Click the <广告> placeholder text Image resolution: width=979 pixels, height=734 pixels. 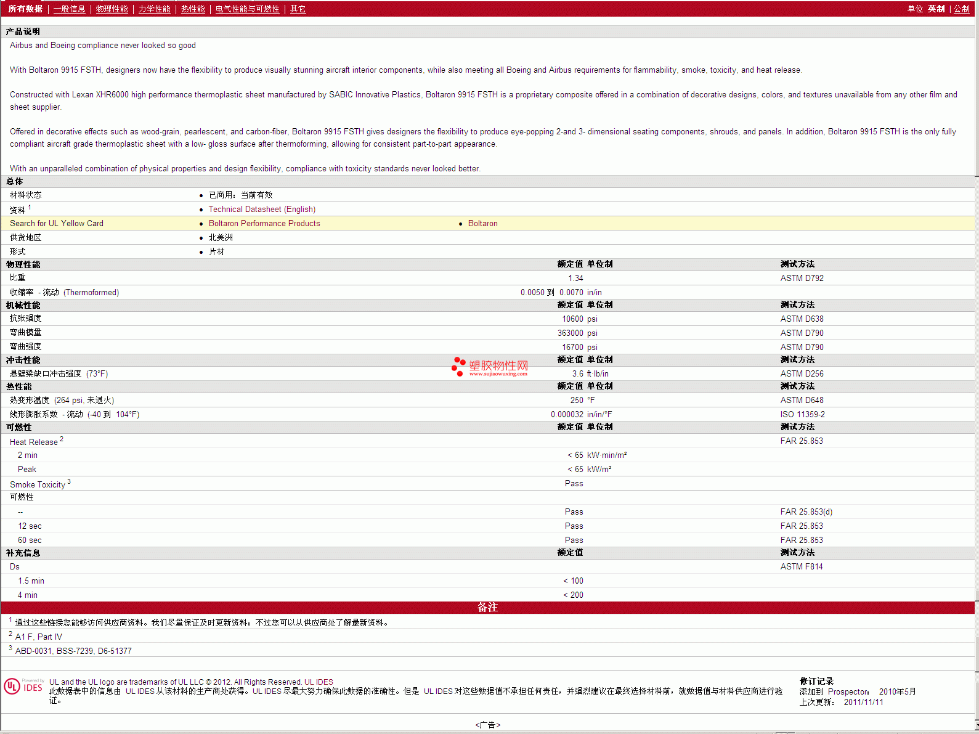(x=487, y=725)
